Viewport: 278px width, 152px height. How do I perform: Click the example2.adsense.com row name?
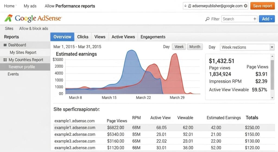click(x=75, y=134)
